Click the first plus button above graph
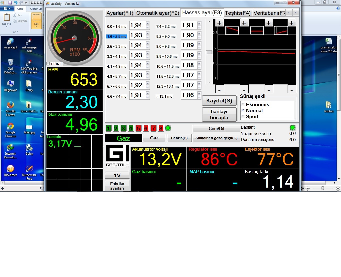341x277 pixels. point(219,23)
